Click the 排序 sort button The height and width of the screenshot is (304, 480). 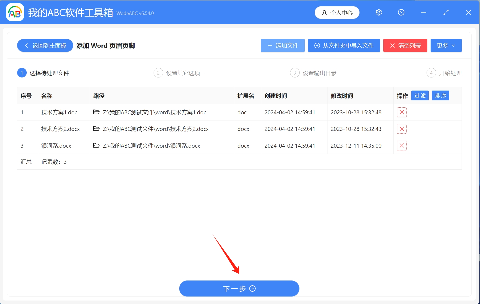[440, 96]
